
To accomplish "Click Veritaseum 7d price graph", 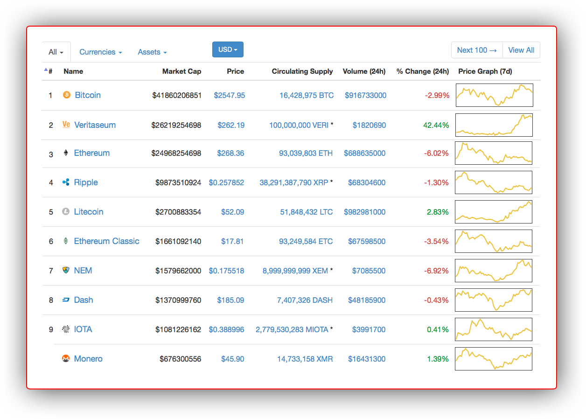I will pos(494,125).
